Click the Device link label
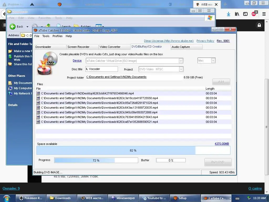The image size is (269, 202). [x=77, y=61]
